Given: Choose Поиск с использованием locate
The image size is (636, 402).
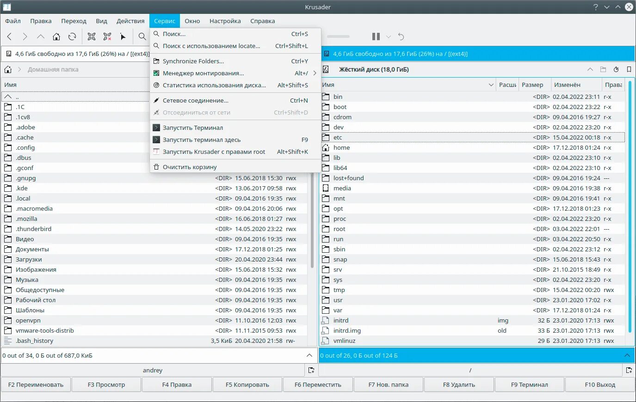Looking at the screenshot, I should 235,46.
